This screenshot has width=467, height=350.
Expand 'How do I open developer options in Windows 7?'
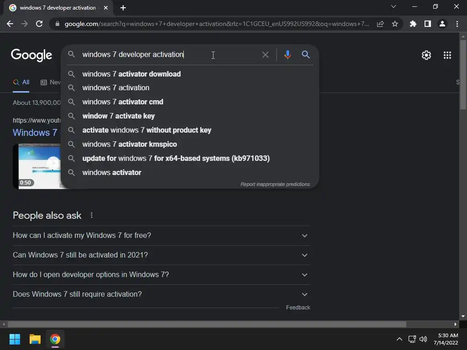point(161,275)
